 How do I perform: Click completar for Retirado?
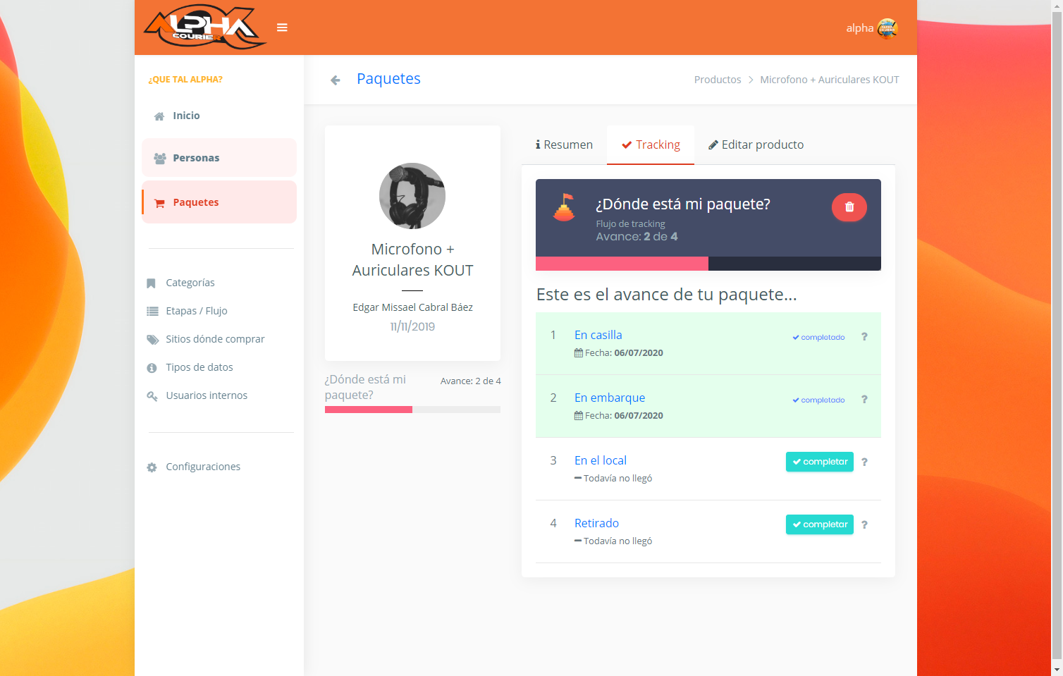click(x=820, y=524)
